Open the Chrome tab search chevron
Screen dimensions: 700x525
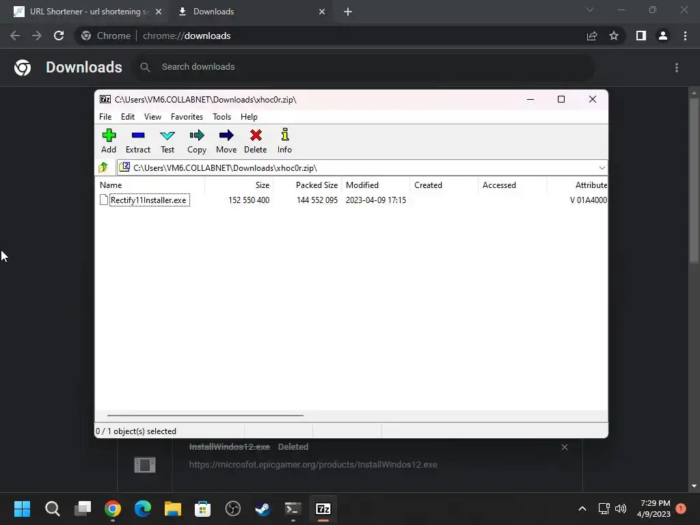tap(590, 10)
